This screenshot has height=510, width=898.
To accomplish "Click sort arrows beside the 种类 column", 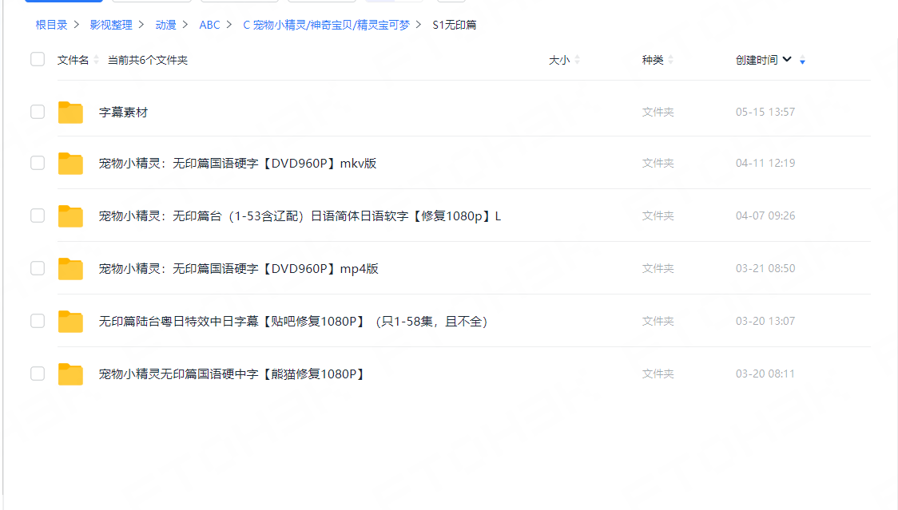I will [670, 60].
